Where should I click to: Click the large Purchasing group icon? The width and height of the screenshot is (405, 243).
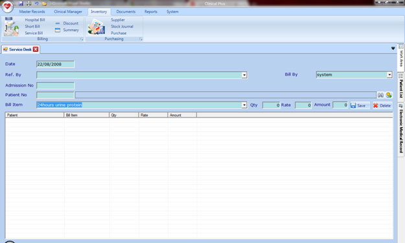click(96, 26)
